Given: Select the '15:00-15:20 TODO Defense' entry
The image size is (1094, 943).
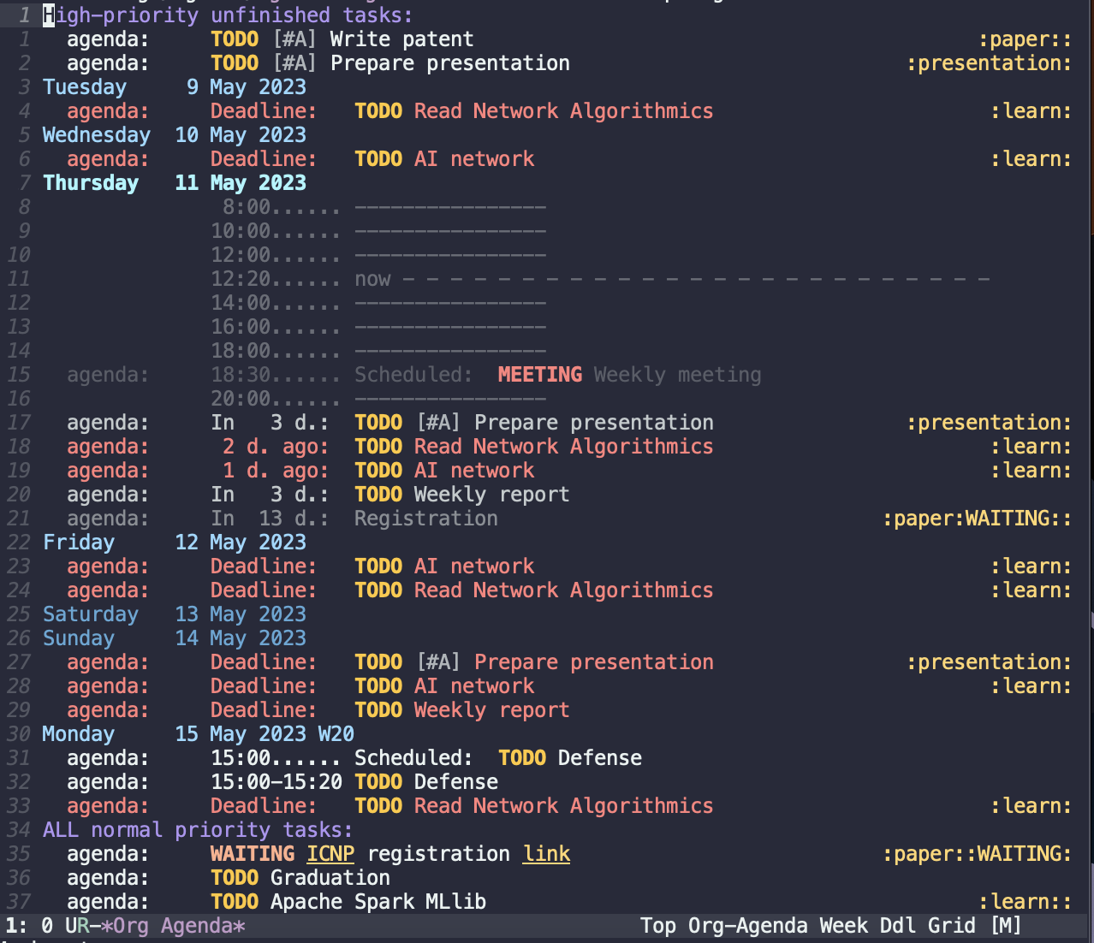Looking at the screenshot, I should point(282,782).
